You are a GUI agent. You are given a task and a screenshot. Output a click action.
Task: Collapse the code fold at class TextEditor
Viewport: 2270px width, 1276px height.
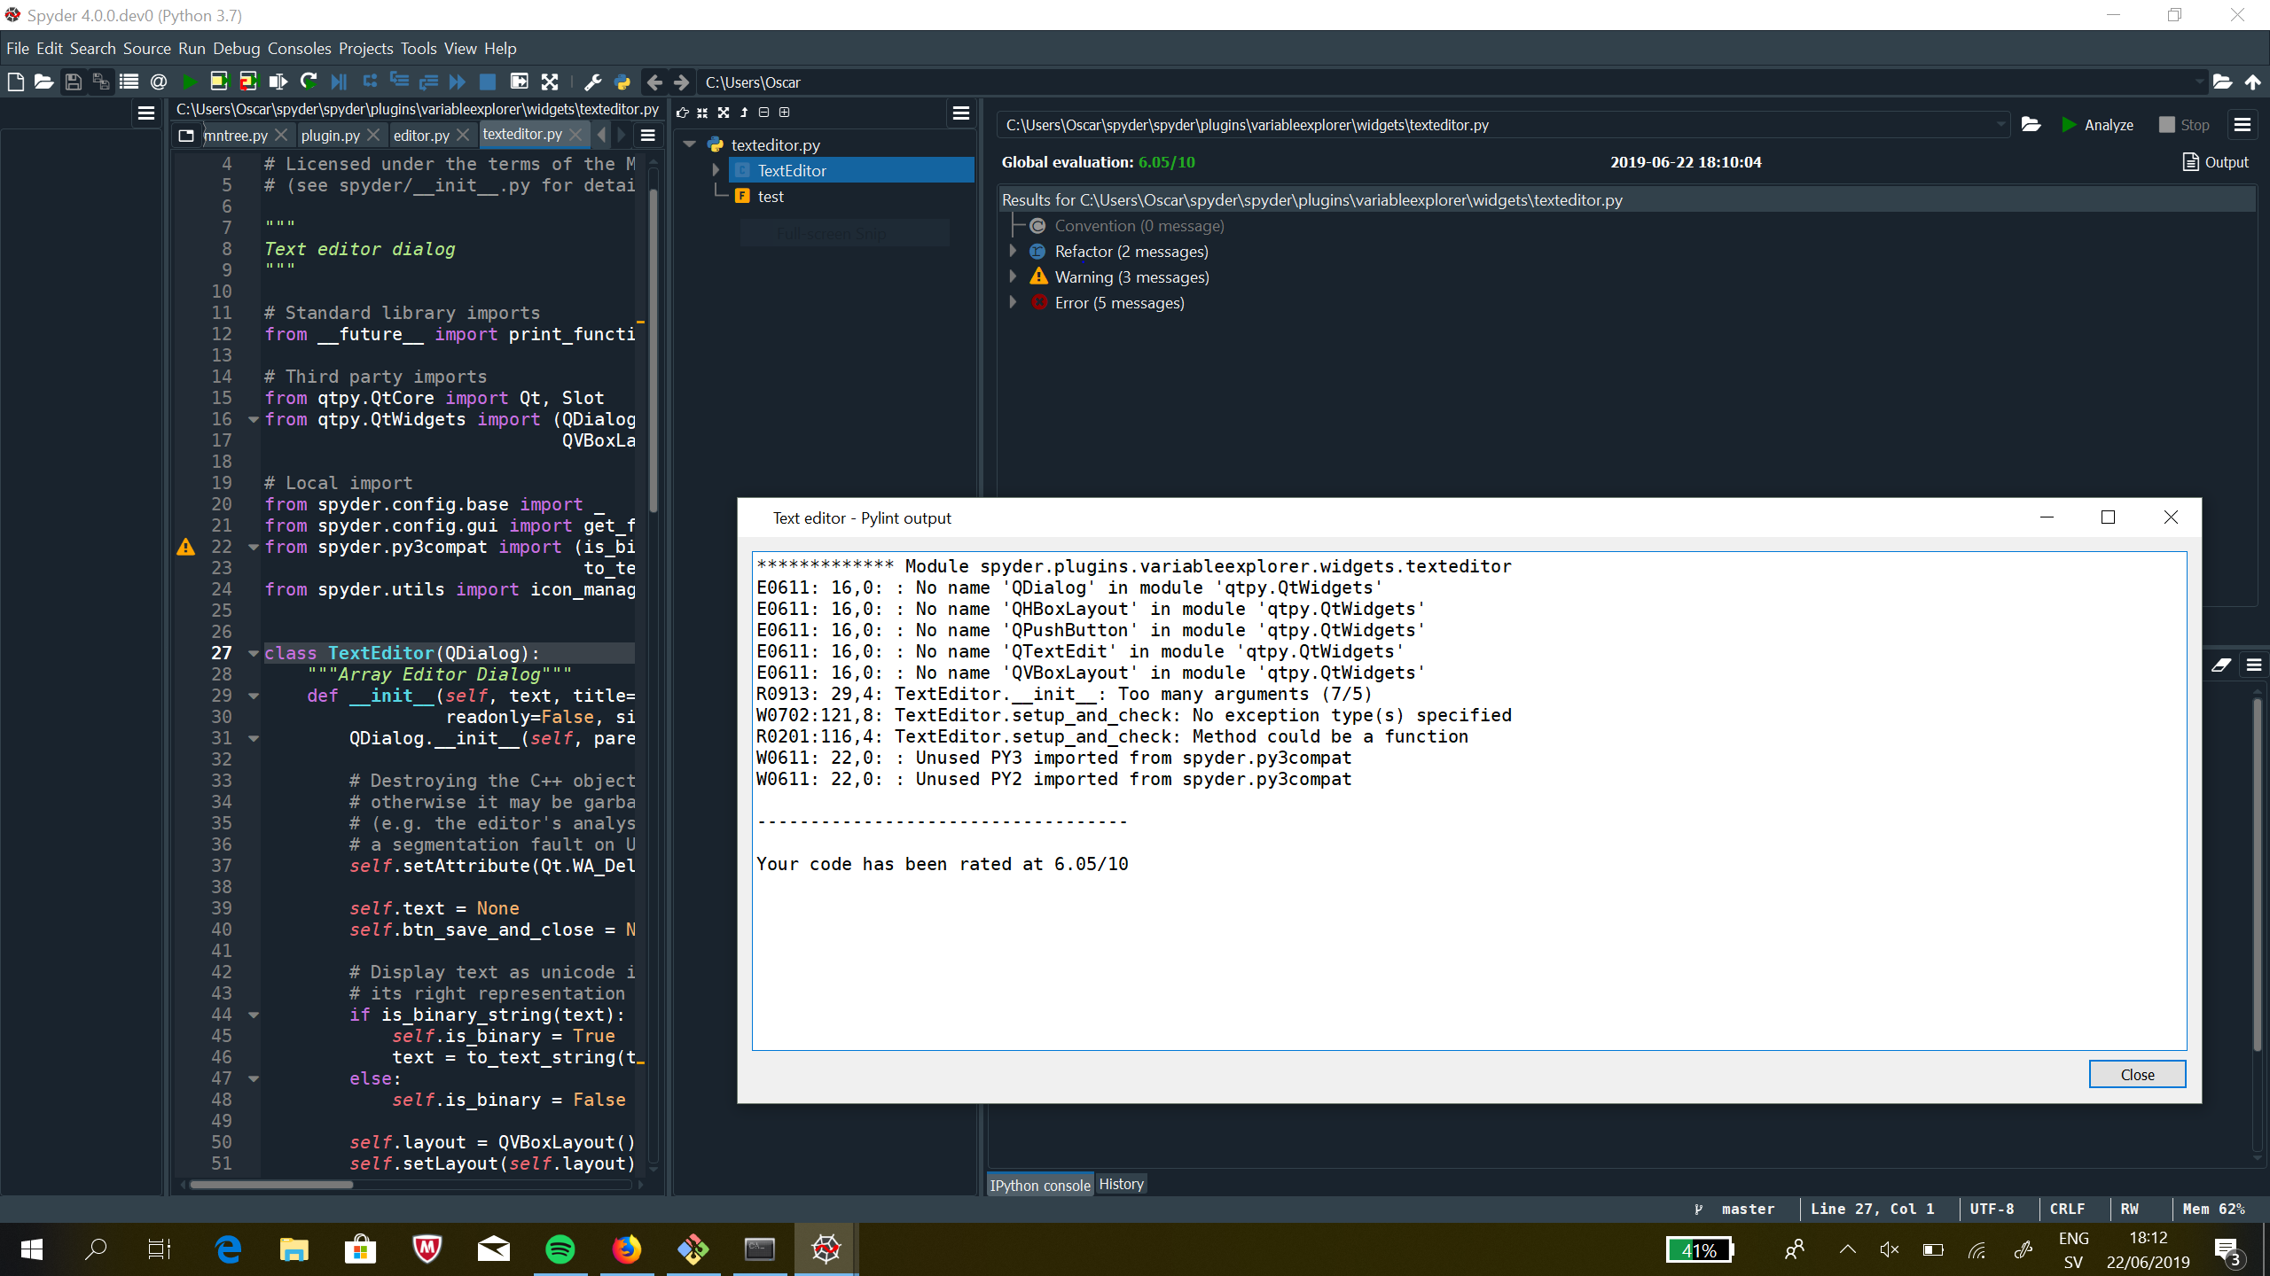tap(254, 653)
